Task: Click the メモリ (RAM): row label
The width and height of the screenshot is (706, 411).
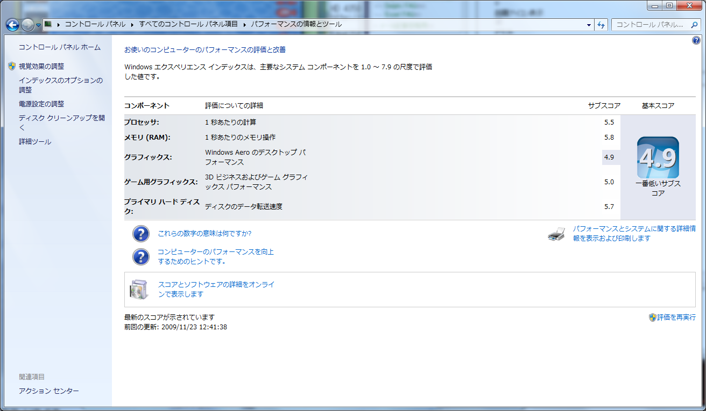Action: pos(147,138)
